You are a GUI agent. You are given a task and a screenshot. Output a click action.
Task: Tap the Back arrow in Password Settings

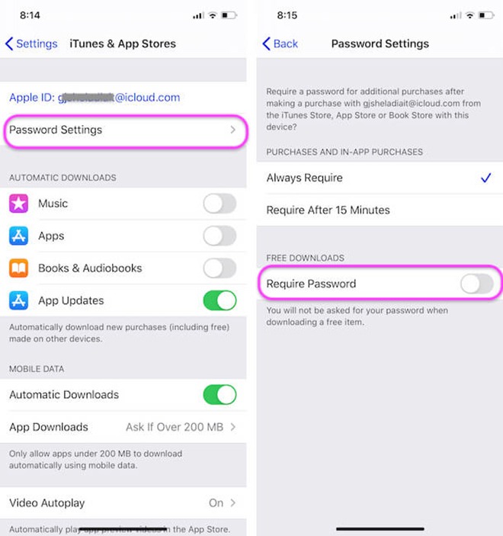tap(266, 43)
